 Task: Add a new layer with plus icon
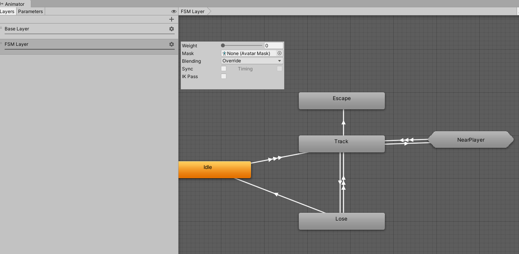tap(172, 19)
